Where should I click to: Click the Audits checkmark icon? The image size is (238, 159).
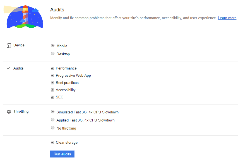(x=9, y=68)
